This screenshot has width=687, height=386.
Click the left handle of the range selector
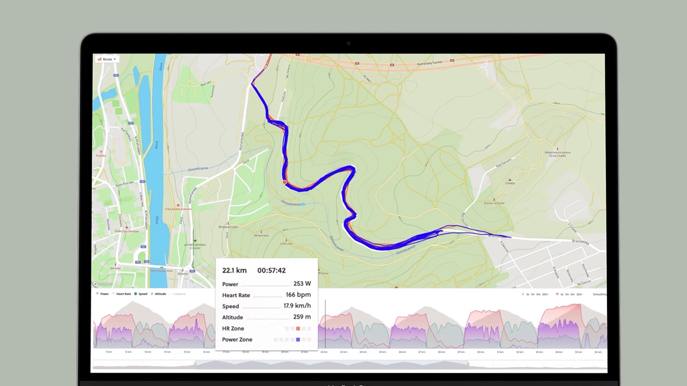tap(195, 365)
